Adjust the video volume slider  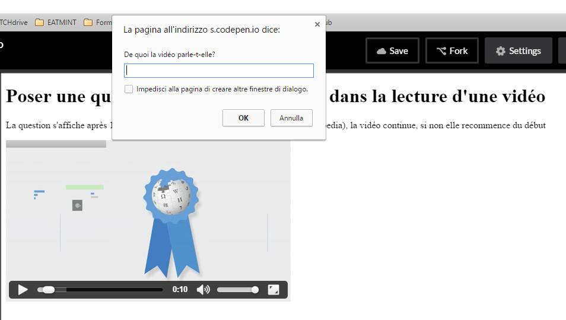(237, 290)
